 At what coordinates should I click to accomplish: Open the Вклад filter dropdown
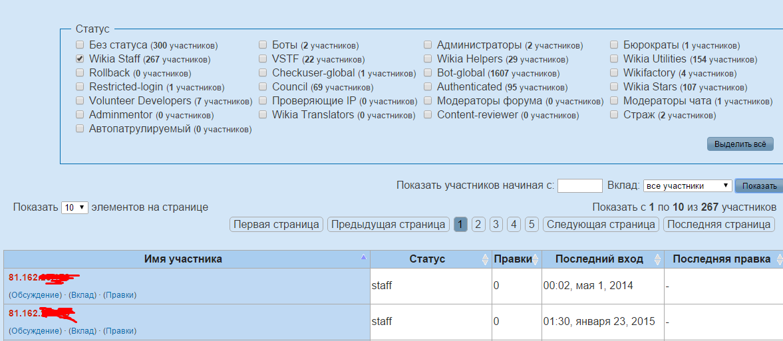(x=687, y=185)
